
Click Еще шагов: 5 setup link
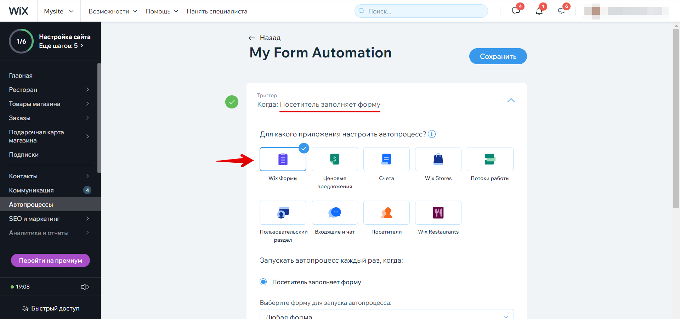61,46
